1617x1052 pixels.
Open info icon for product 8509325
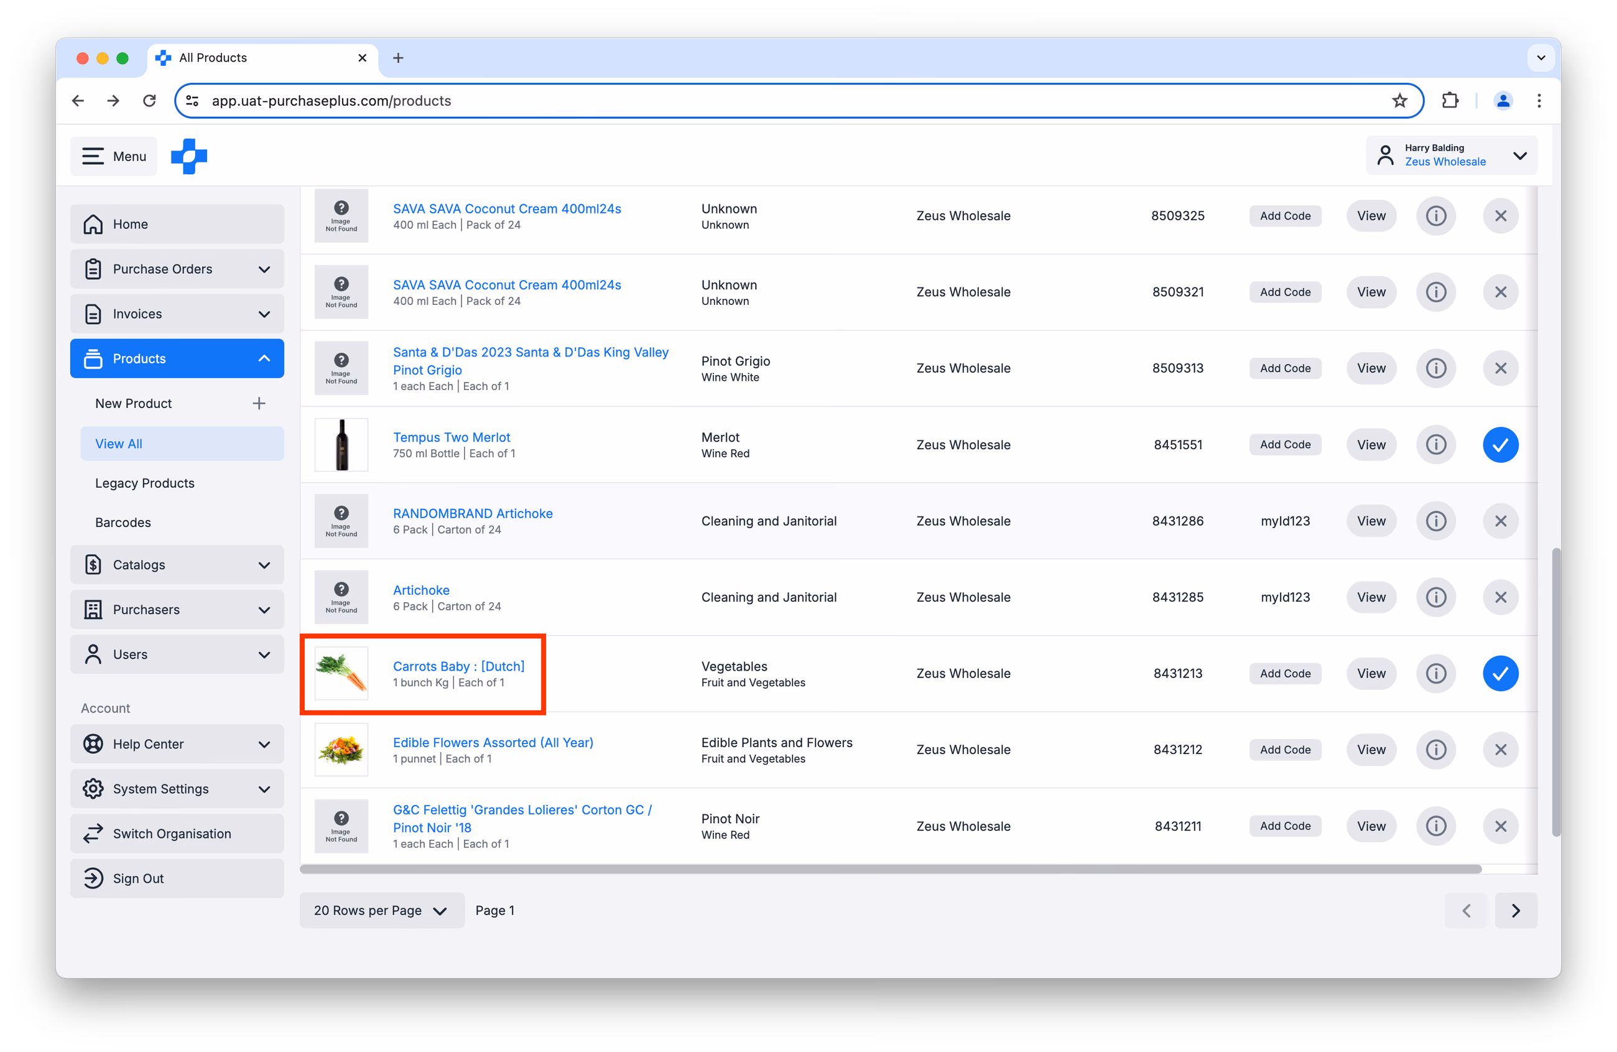coord(1435,215)
